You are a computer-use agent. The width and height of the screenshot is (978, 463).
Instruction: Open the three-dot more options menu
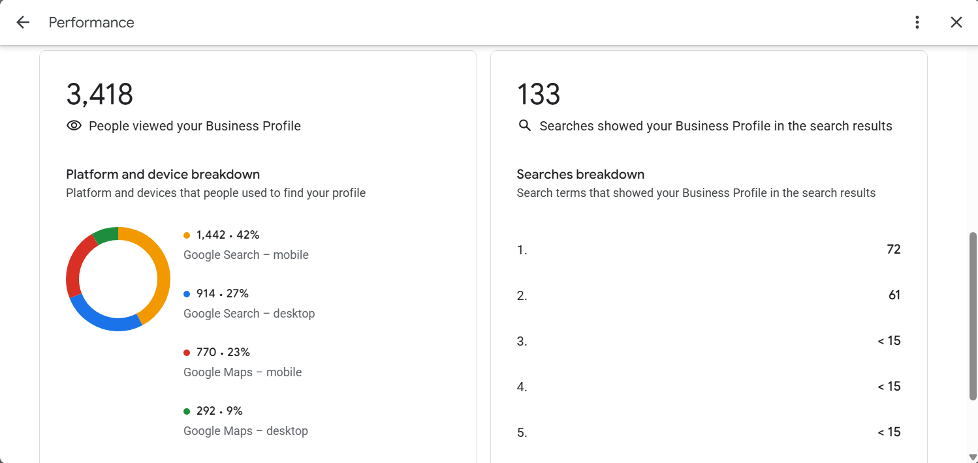pyautogui.click(x=917, y=22)
